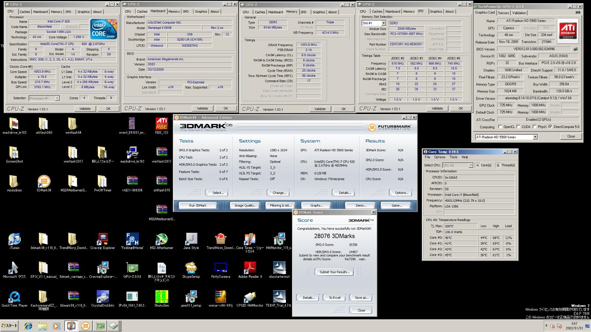Image resolution: width=591 pixels, height=332 pixels.
Task: Click the taskbar clock showing 2002/01/01
Action: [574, 326]
